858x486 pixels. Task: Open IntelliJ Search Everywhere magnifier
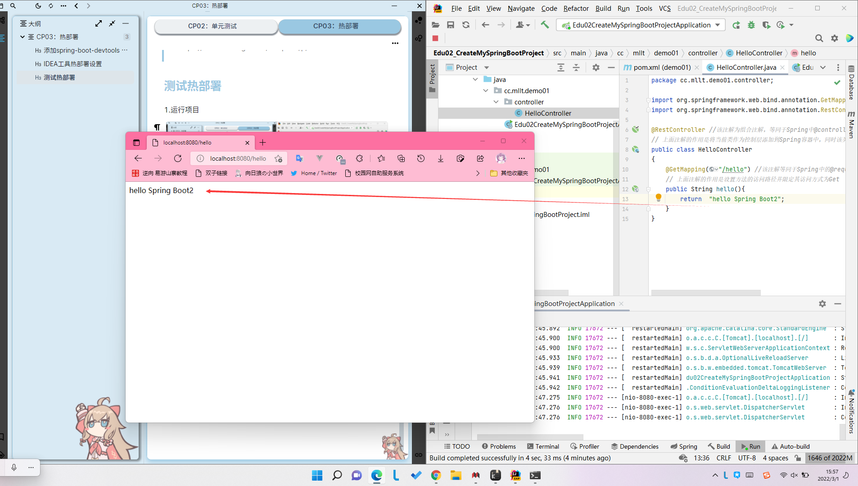(819, 38)
